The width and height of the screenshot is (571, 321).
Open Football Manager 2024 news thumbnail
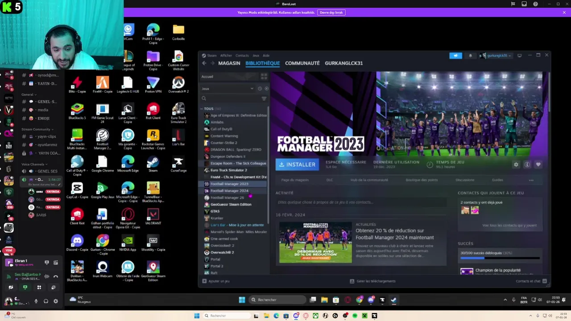point(315,243)
